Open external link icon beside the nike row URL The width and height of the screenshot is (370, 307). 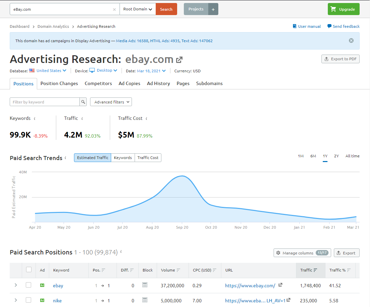pos(288,300)
